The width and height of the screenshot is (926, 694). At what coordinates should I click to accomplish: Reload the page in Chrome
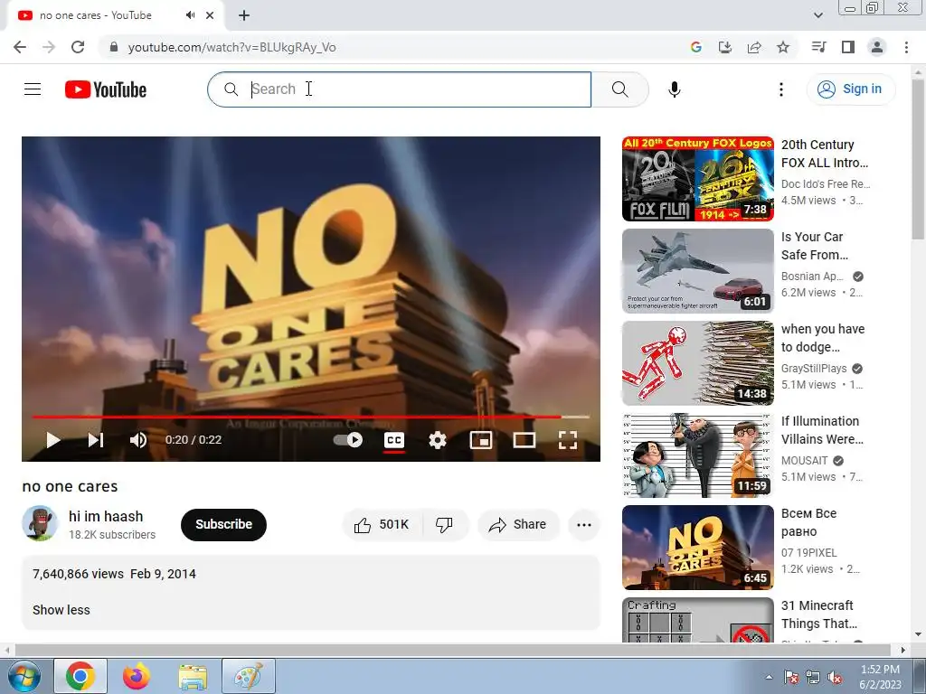78,47
